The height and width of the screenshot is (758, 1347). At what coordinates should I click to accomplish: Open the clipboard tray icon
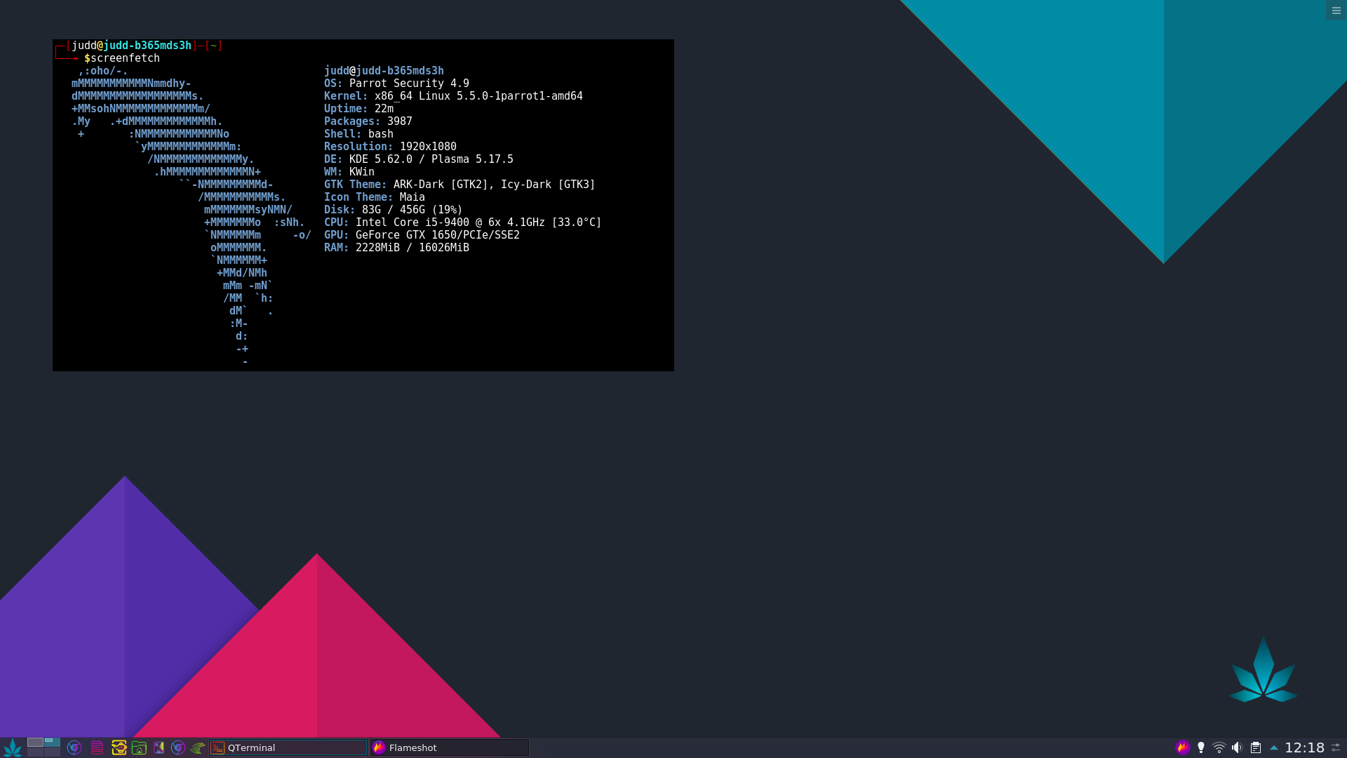1256,748
